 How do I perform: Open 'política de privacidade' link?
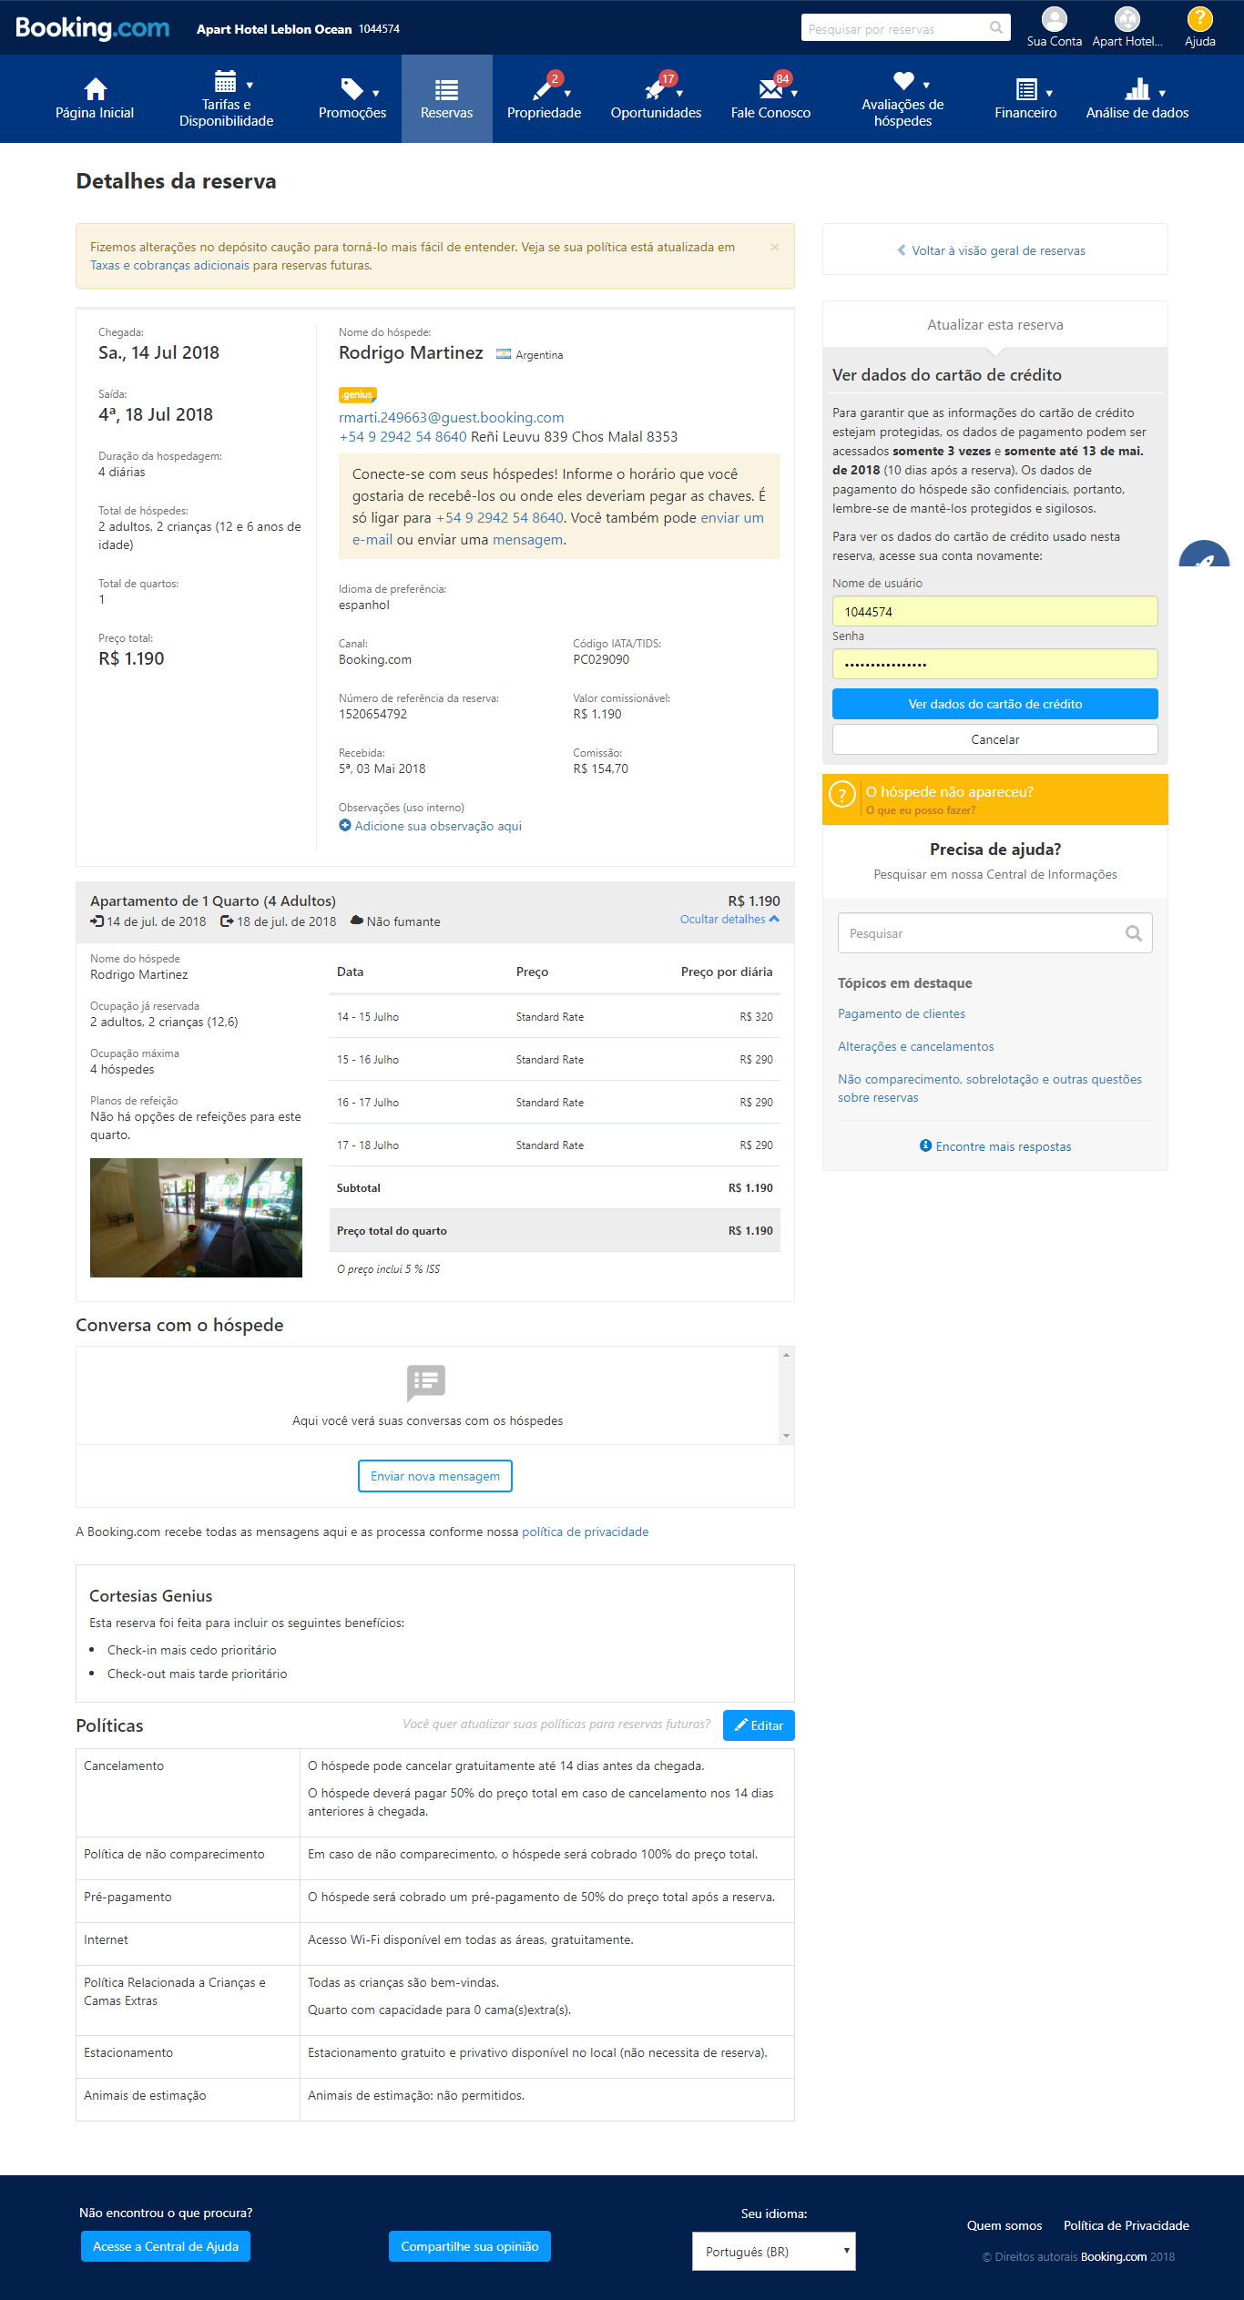[x=586, y=1532]
